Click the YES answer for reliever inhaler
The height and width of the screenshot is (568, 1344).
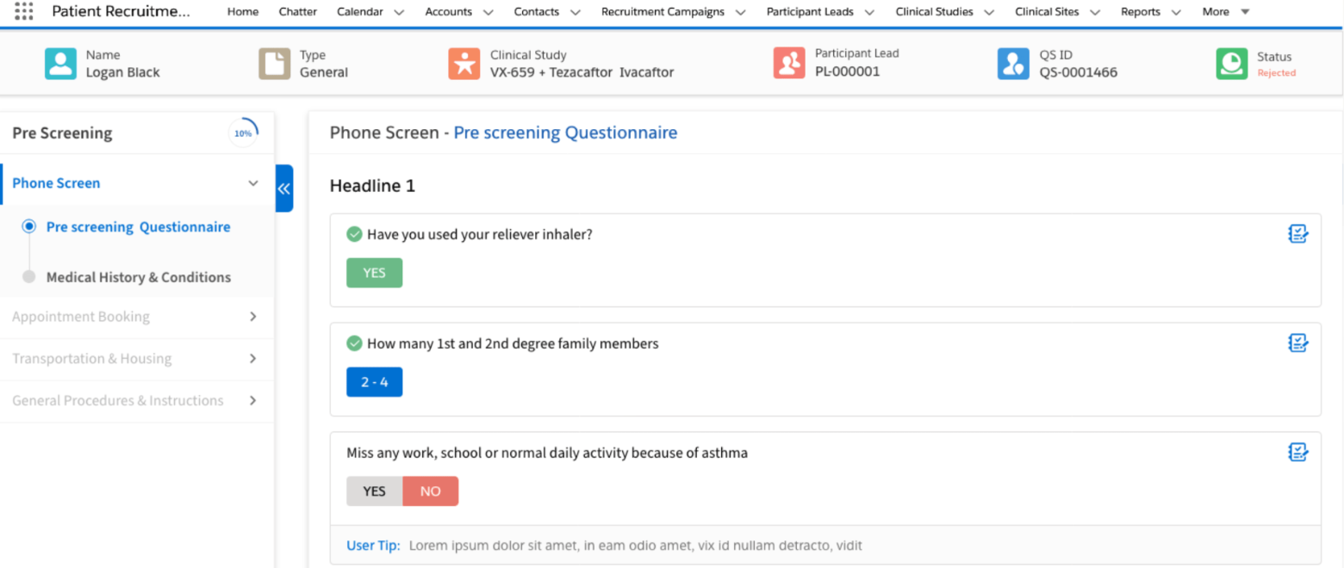374,273
